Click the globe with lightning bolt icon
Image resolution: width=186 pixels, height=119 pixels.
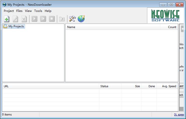[81, 19]
